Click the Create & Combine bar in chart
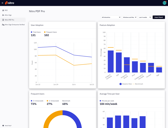This screenshot has width=168, height=128. pyautogui.click(x=111, y=62)
